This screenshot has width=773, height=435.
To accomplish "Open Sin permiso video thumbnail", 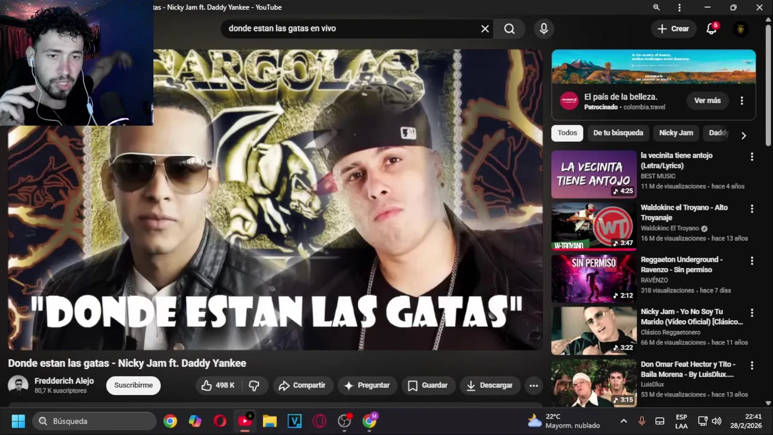I will [x=594, y=279].
